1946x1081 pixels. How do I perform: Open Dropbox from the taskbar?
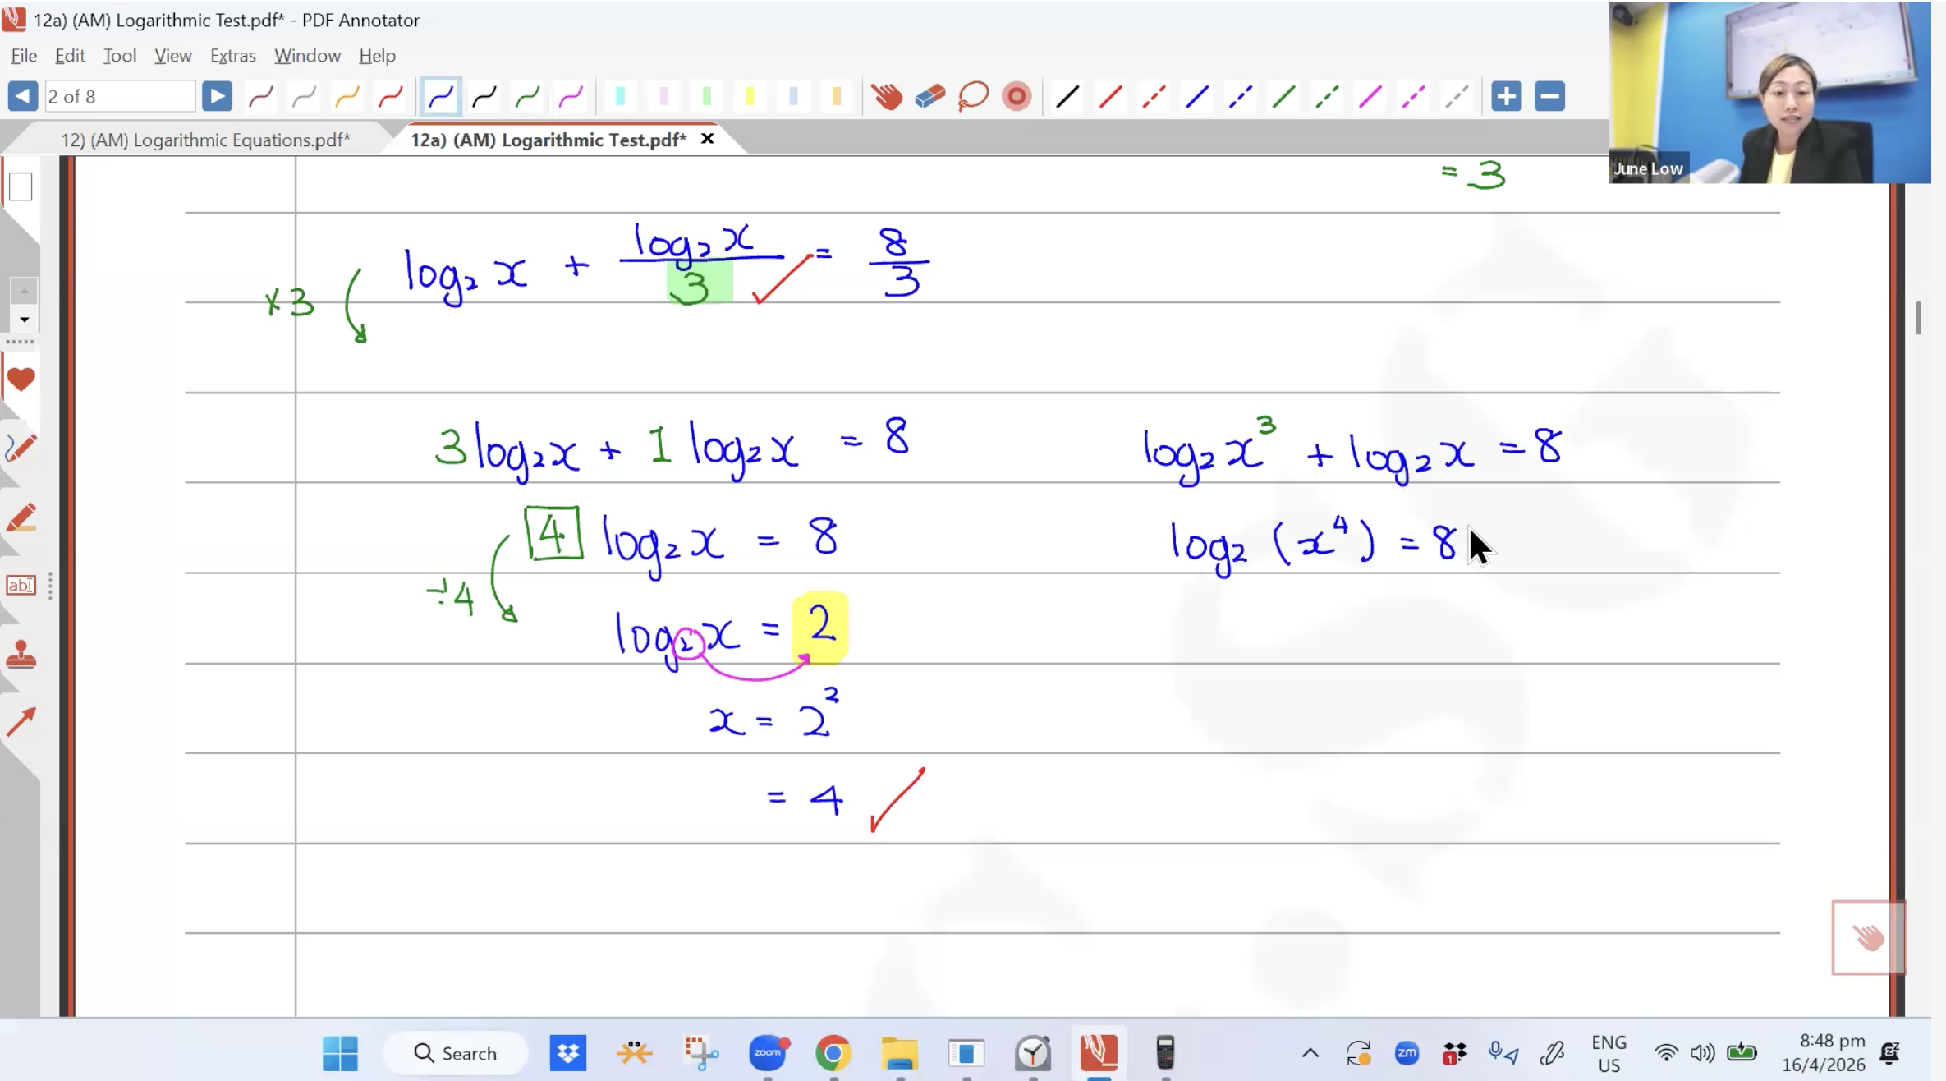point(567,1053)
